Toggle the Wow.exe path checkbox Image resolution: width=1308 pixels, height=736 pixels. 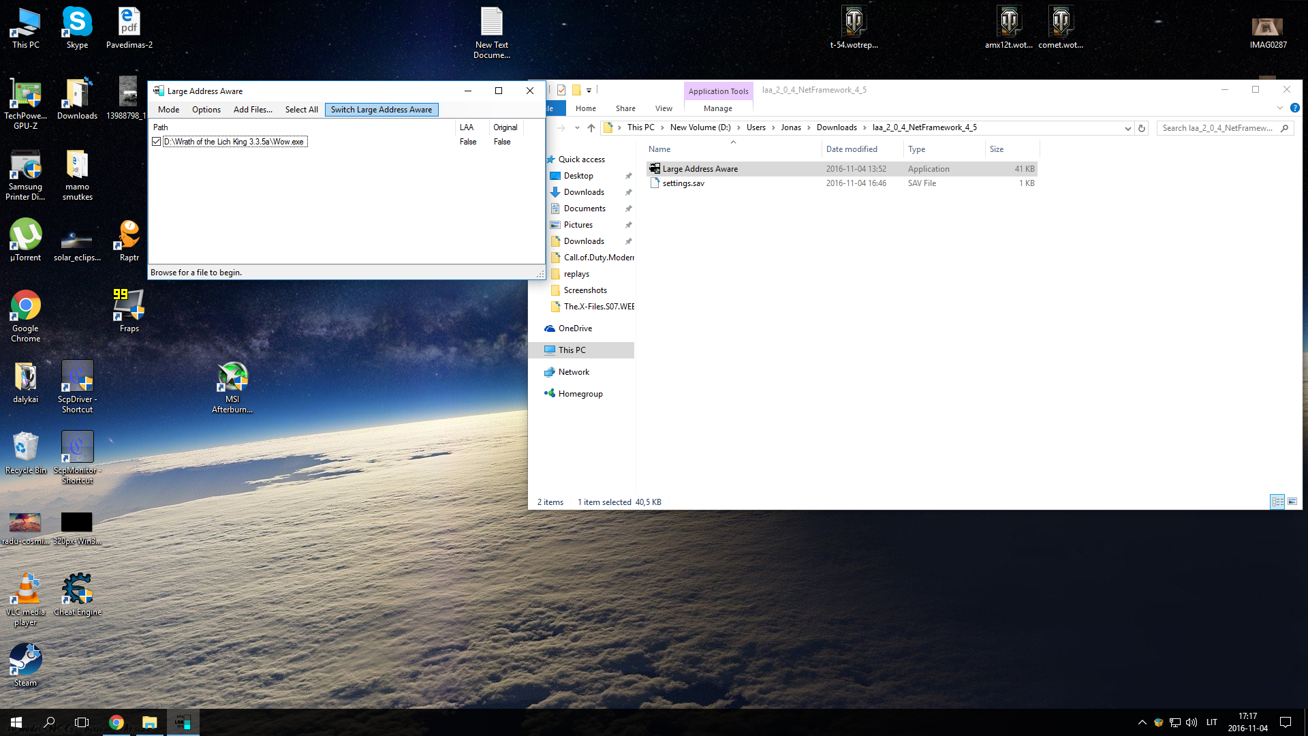point(157,142)
